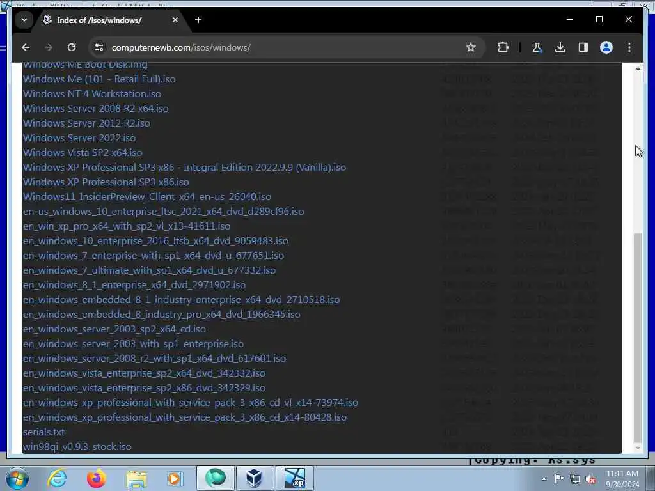Open Windows Server 2022.iso link
The width and height of the screenshot is (655, 491).
coord(79,138)
